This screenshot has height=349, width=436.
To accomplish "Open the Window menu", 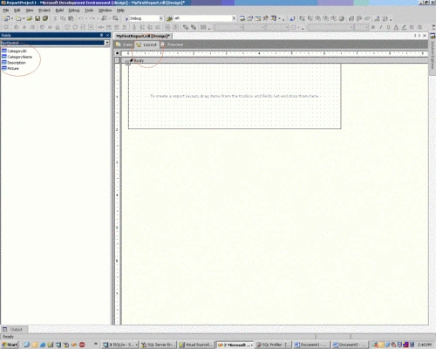I will 105,10.
